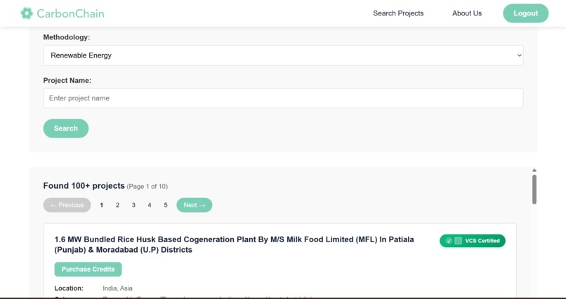This screenshot has width=566, height=299.
Task: Go to the About Us page
Action: [x=467, y=13]
